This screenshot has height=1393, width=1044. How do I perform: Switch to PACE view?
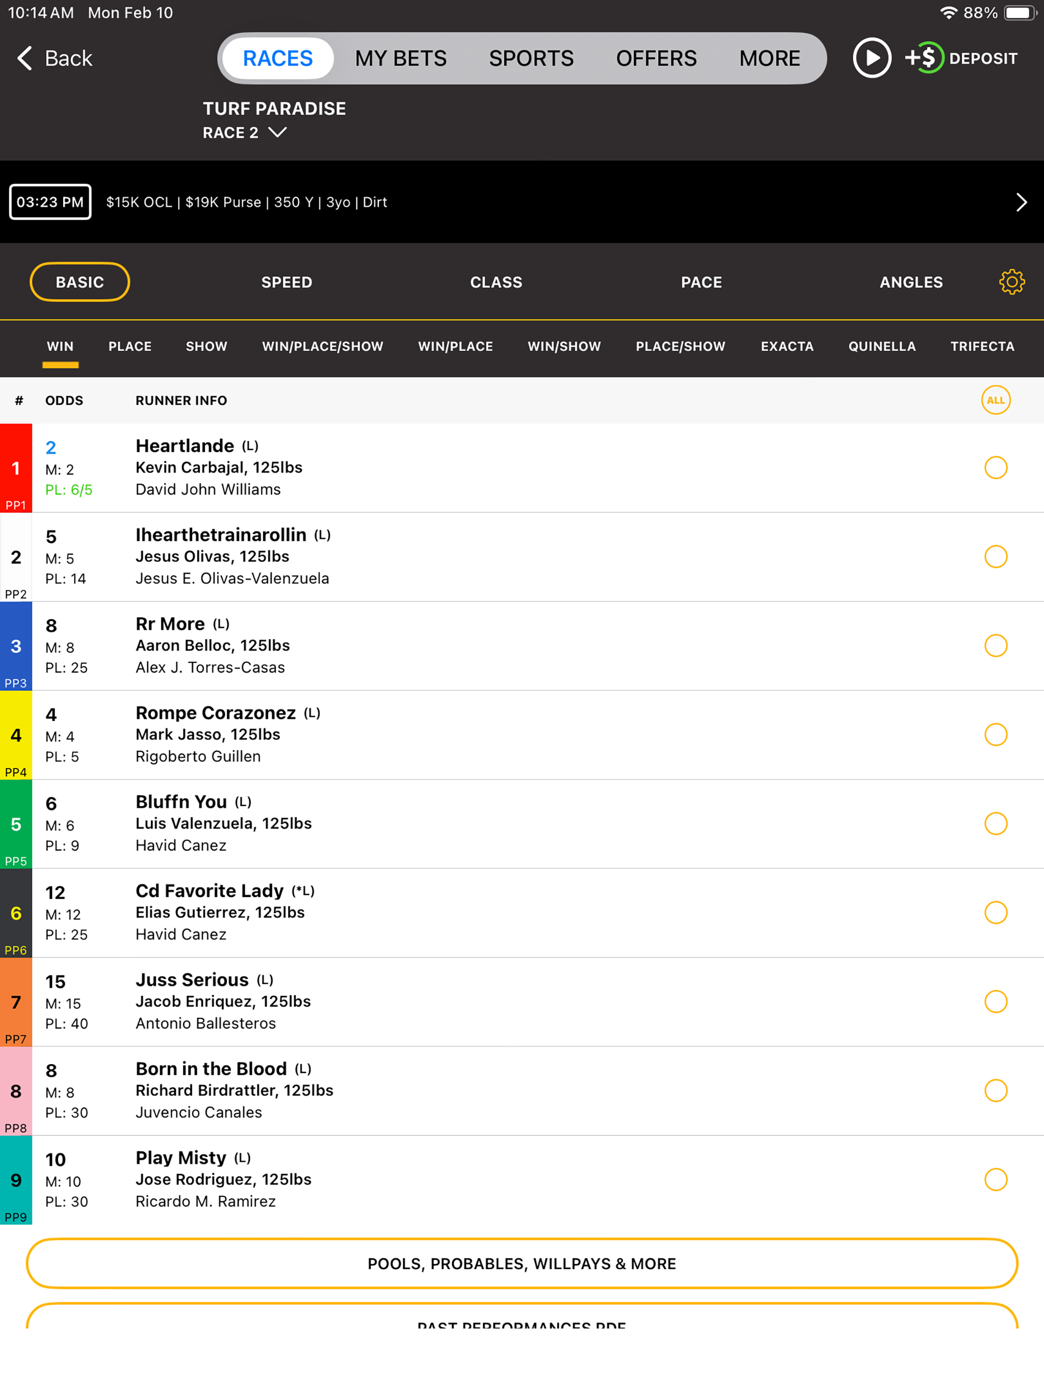(x=701, y=281)
